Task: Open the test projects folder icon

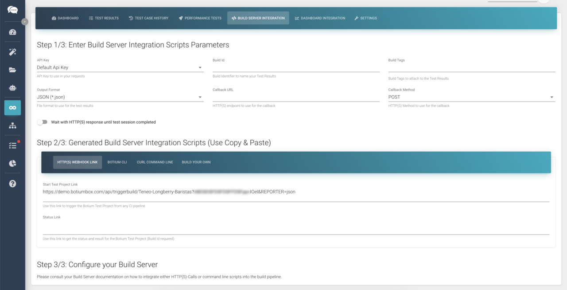Action: pyautogui.click(x=12, y=70)
